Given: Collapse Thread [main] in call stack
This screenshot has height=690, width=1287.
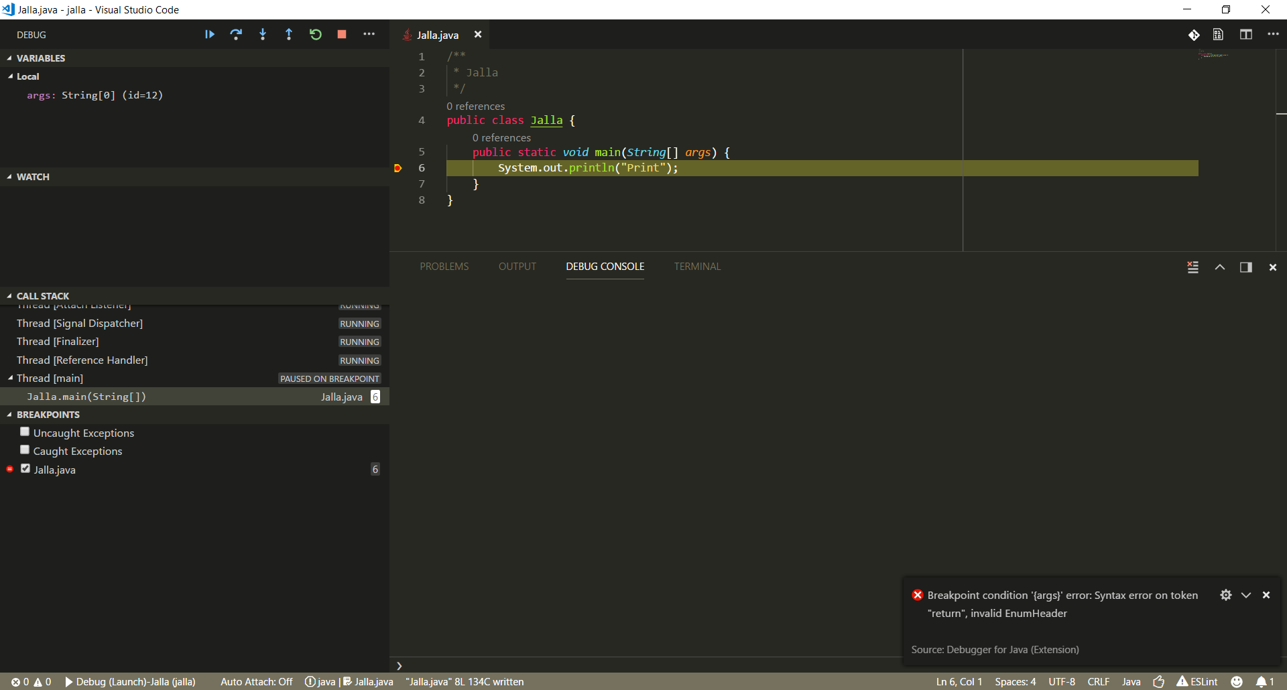Looking at the screenshot, I should coord(11,378).
